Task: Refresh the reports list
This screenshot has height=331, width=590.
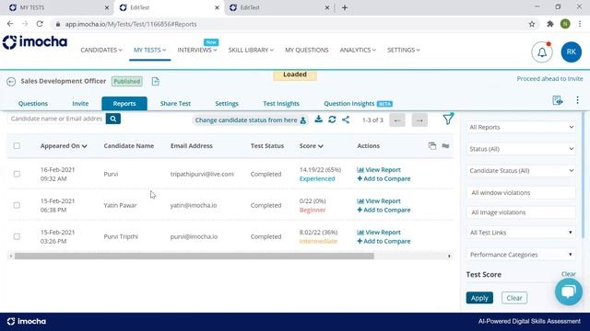Action: (332, 120)
